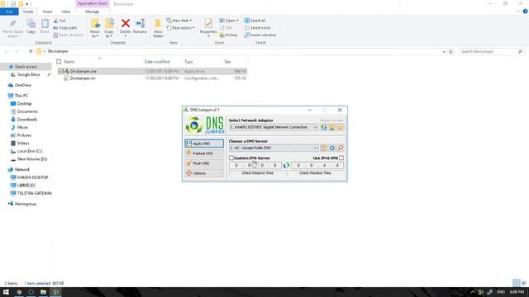This screenshot has width=529, height=297.
Task: Switch to the View ribbon tab
Action: [x=66, y=12]
